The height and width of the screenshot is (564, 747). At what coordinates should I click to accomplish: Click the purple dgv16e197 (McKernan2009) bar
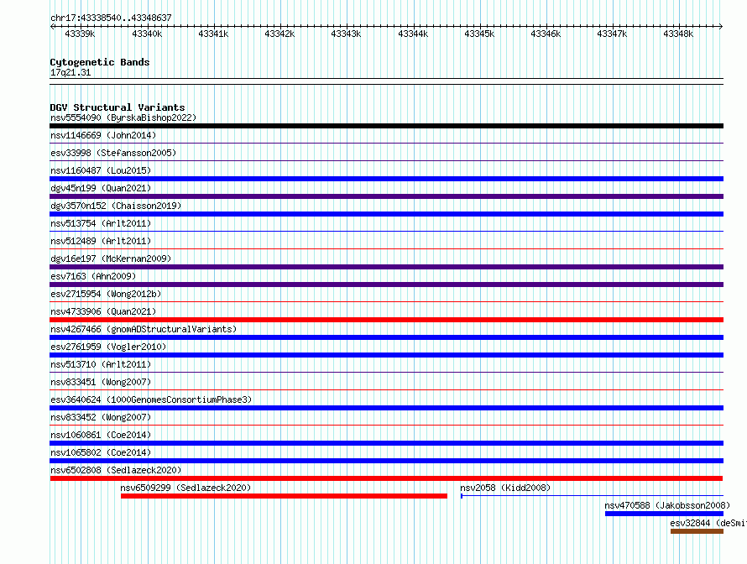point(386,267)
